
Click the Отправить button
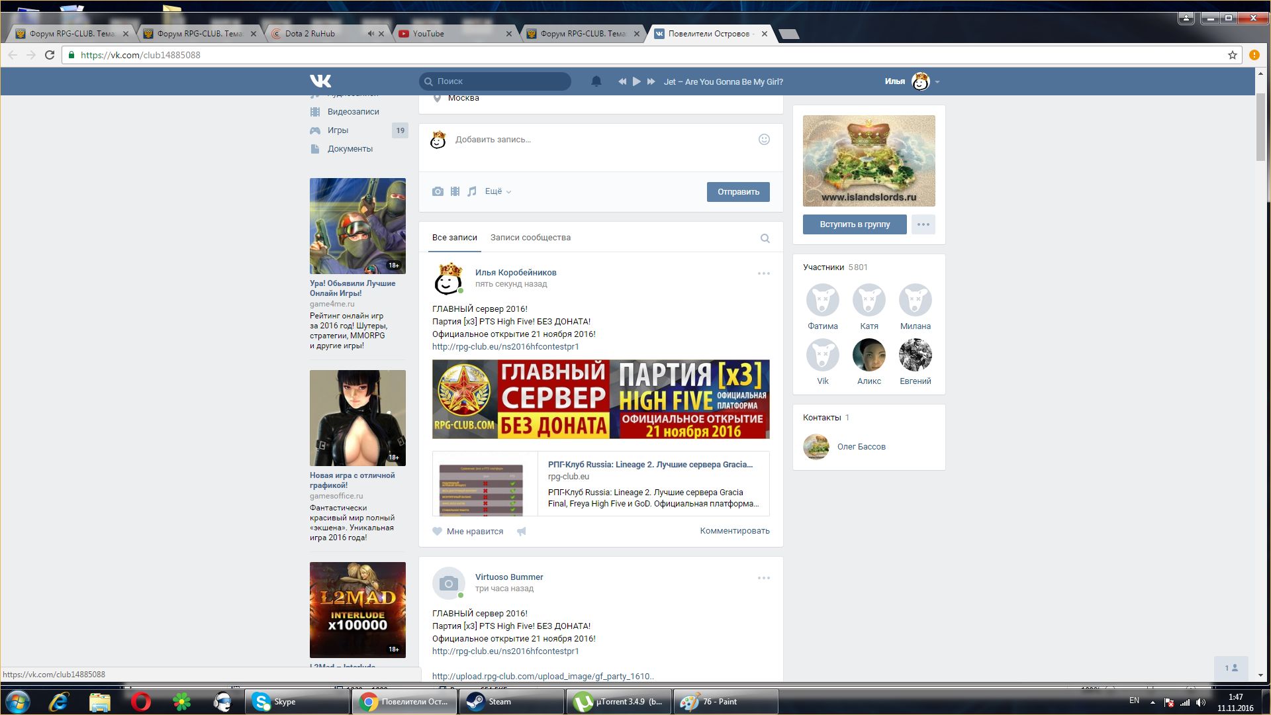coord(737,192)
